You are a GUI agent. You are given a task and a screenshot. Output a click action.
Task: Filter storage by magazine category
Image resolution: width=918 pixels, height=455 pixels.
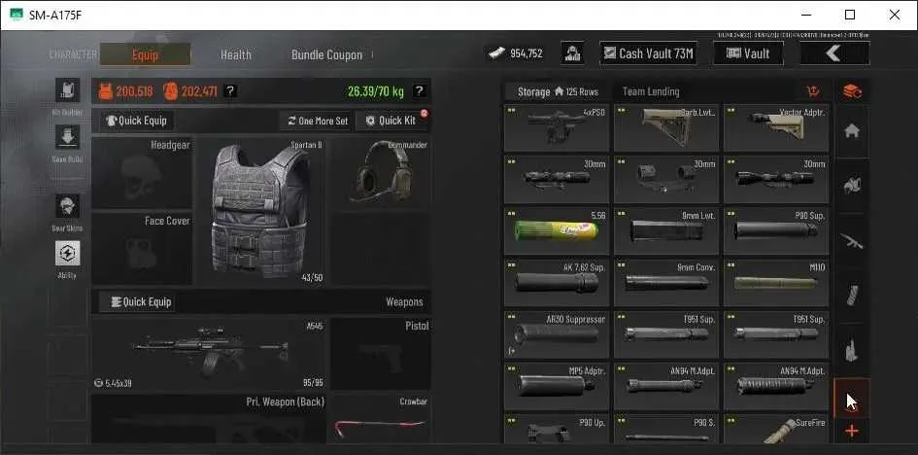852,296
